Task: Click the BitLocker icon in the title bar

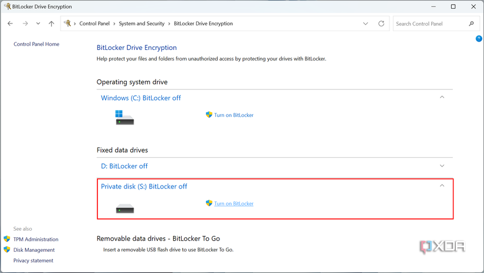Action: (8, 6)
